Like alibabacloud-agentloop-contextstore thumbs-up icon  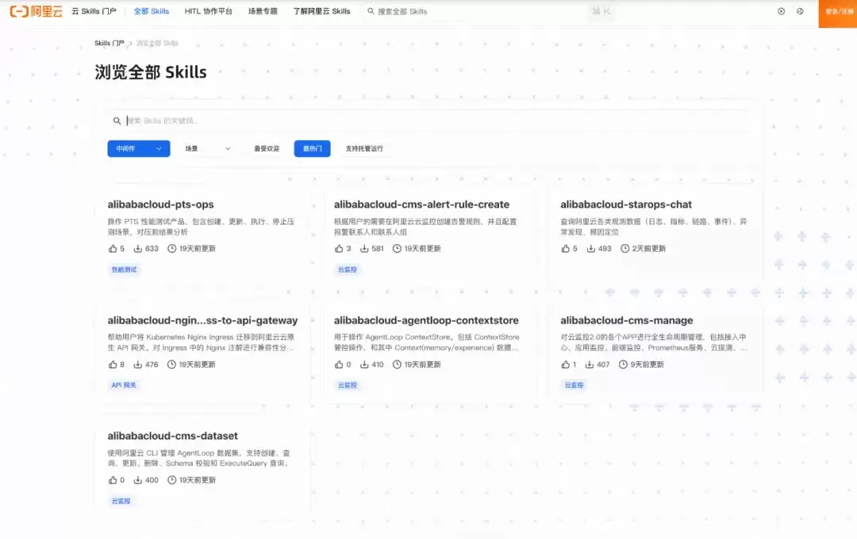click(339, 365)
